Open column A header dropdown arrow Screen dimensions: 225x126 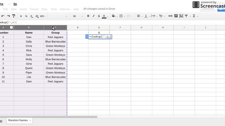coord(11,27)
